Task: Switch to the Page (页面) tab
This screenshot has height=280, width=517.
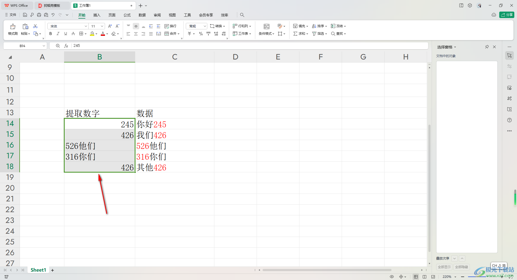Action: [x=112, y=15]
